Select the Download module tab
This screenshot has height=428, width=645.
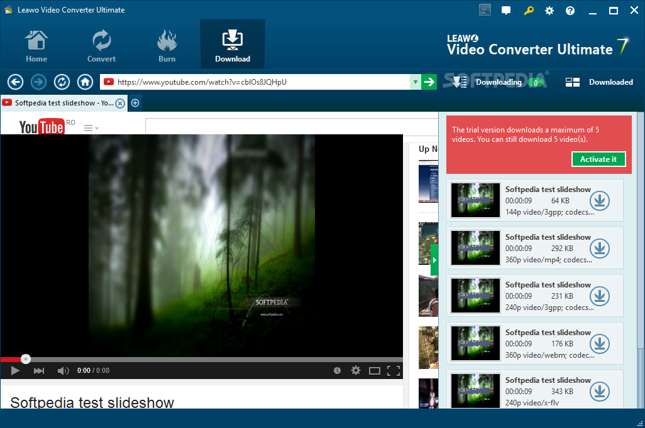pyautogui.click(x=233, y=45)
